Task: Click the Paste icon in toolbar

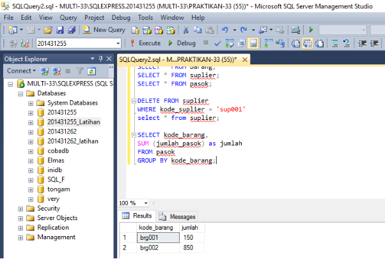Action: tap(209, 30)
